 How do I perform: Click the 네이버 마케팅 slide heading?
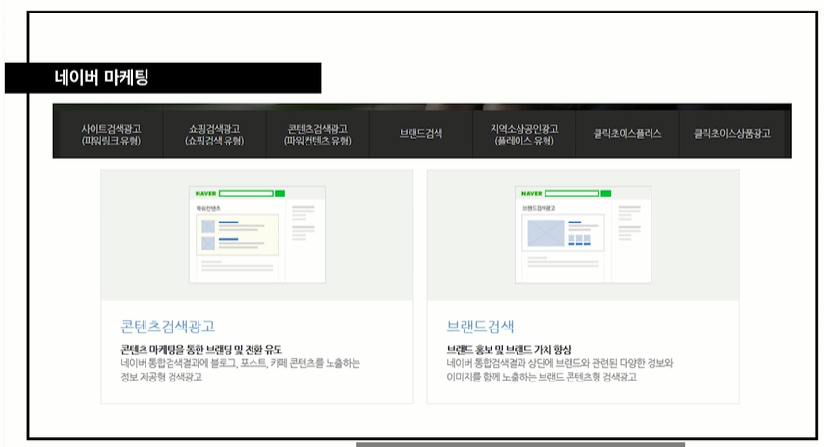tap(101, 78)
